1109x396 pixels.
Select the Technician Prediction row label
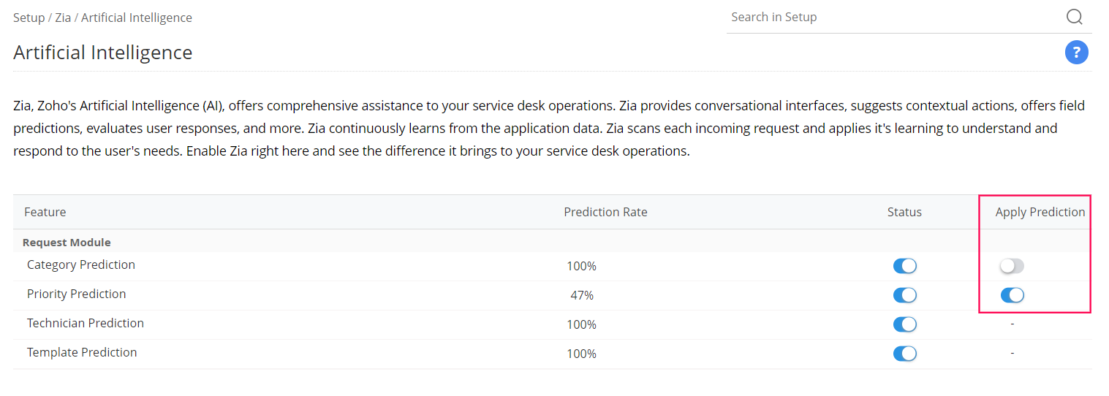(x=86, y=323)
